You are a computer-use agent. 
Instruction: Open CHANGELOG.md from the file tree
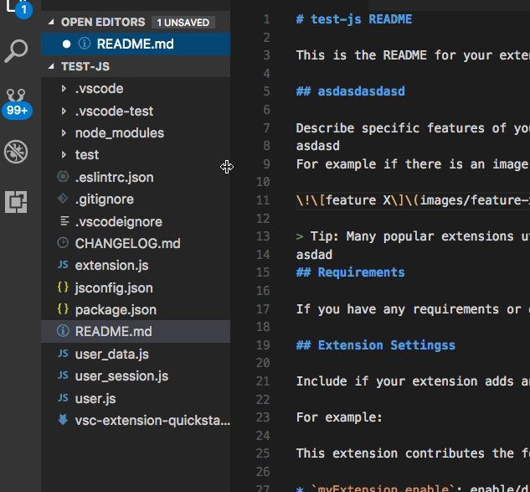pyautogui.click(x=136, y=244)
